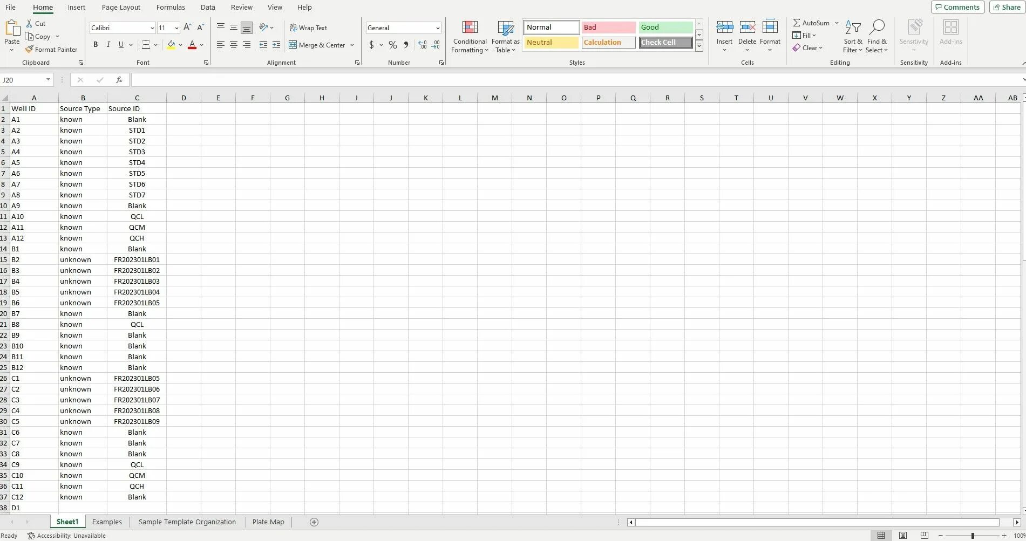This screenshot has height=541, width=1026.
Task: Click Decrease Indent icon
Action: click(263, 45)
